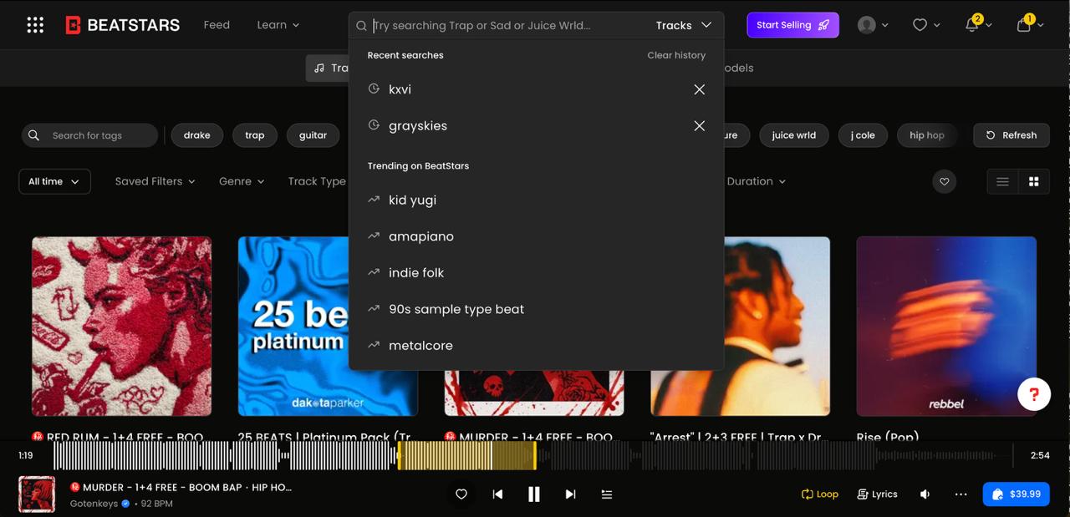1070x517 pixels.
Task: Seek within the player waveform
Action: pyautogui.click(x=532, y=456)
